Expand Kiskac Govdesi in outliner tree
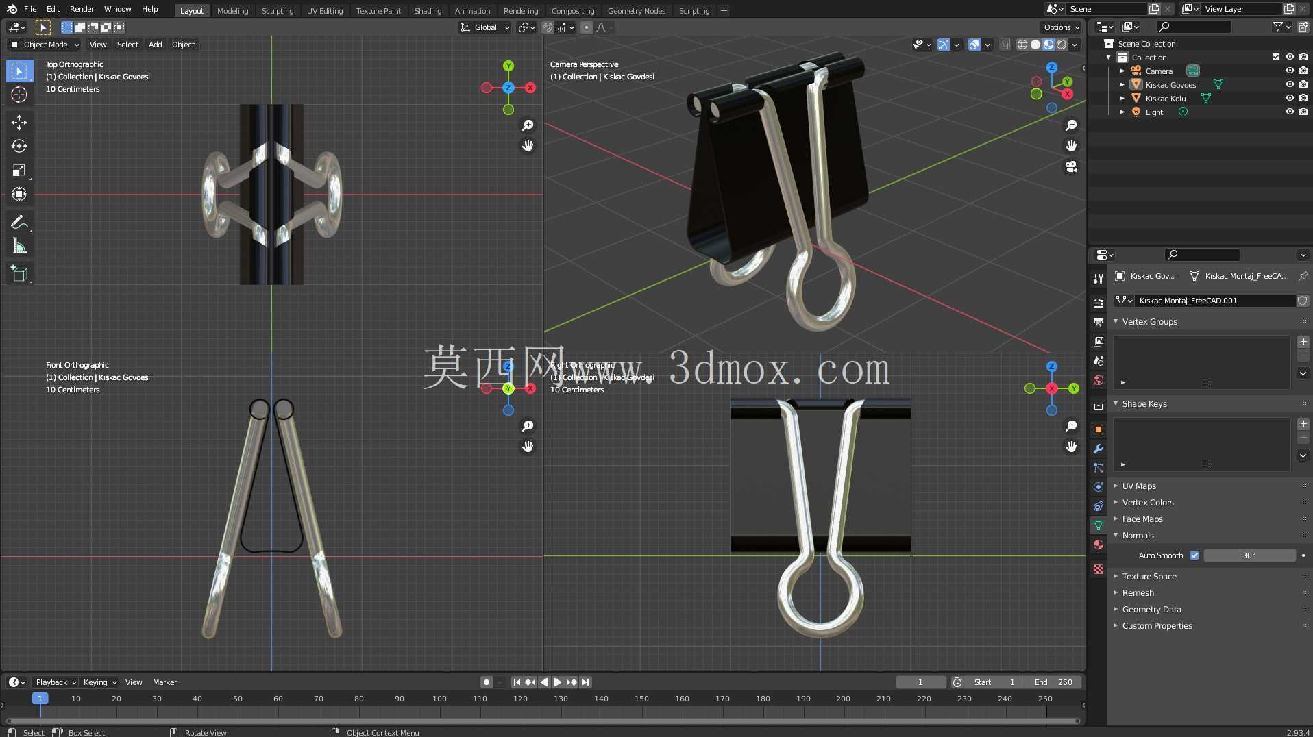Image resolution: width=1313 pixels, height=737 pixels. pos(1122,85)
